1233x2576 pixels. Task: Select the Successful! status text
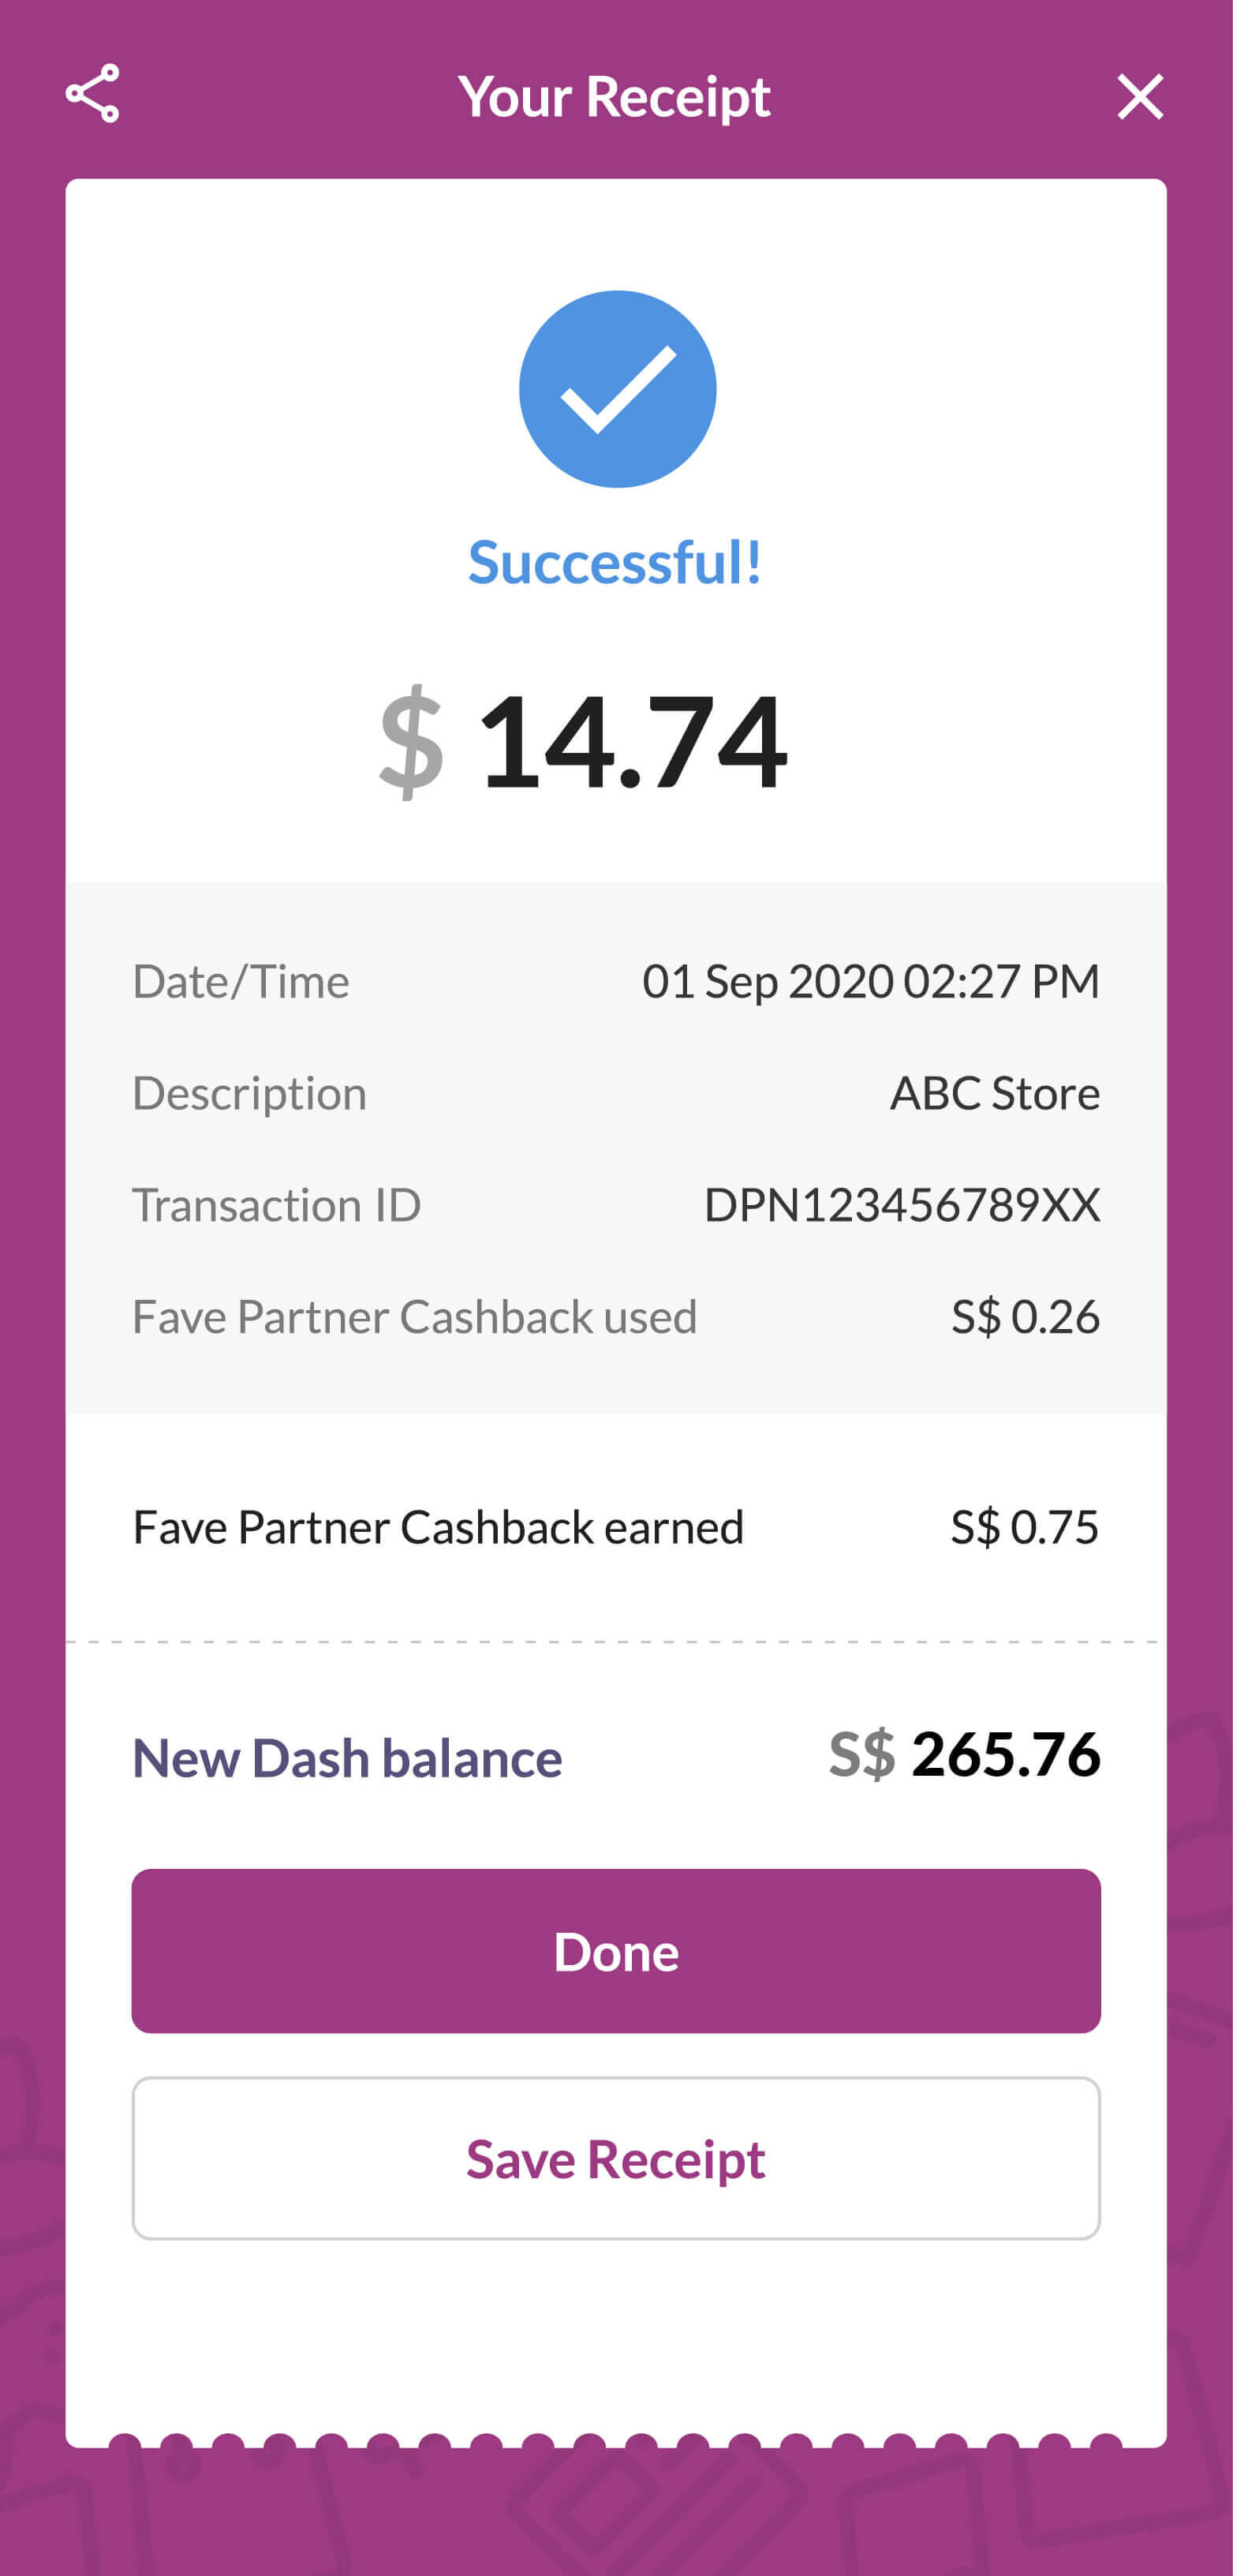coord(615,562)
